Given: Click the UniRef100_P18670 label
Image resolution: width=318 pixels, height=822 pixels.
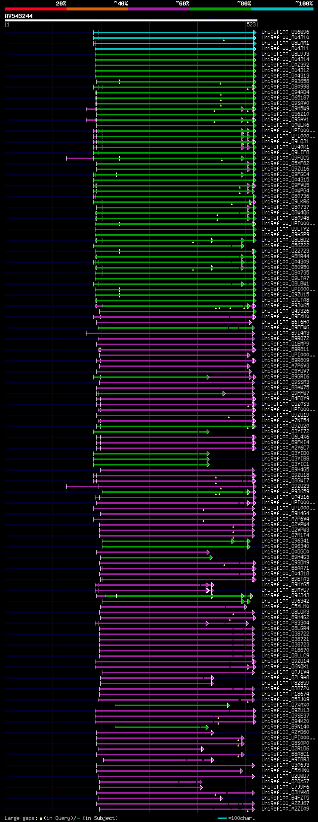Looking at the screenshot, I should tap(285, 650).
